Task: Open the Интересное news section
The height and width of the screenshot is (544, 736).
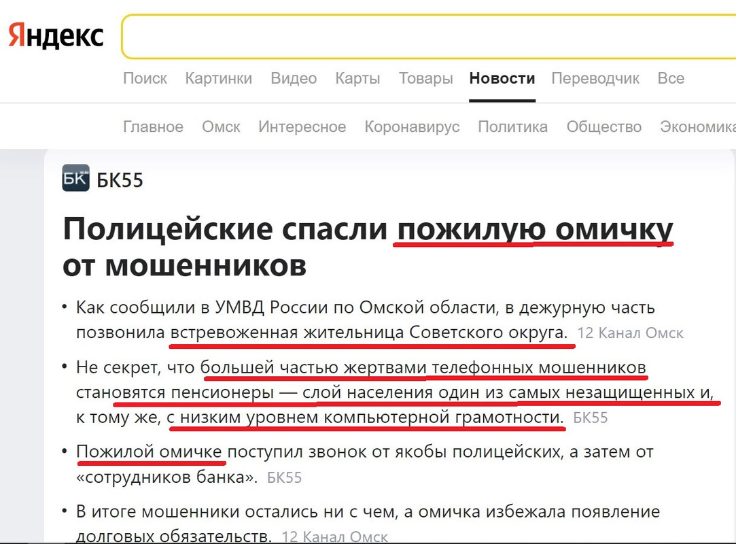Action: coord(302,127)
